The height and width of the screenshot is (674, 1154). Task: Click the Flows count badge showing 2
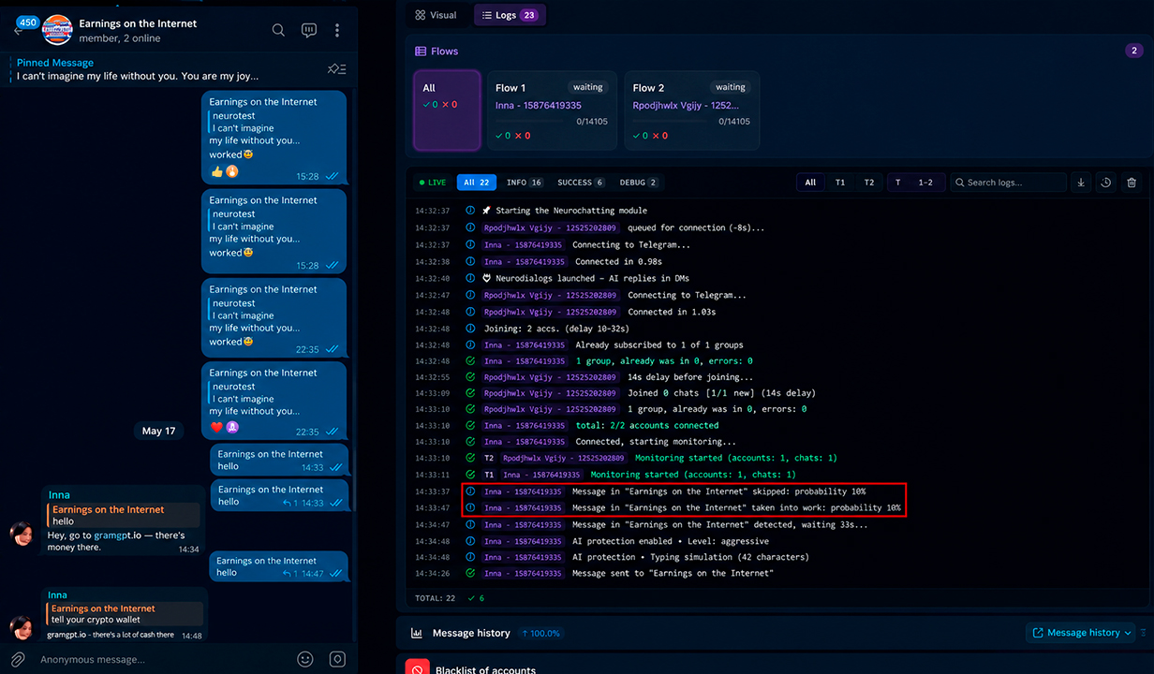pyautogui.click(x=1134, y=51)
